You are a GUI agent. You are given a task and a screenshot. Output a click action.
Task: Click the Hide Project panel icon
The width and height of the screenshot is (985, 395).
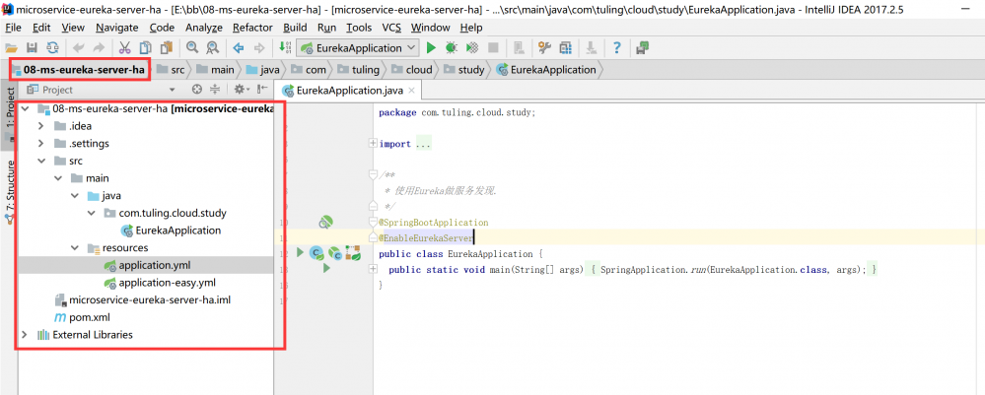pos(262,90)
